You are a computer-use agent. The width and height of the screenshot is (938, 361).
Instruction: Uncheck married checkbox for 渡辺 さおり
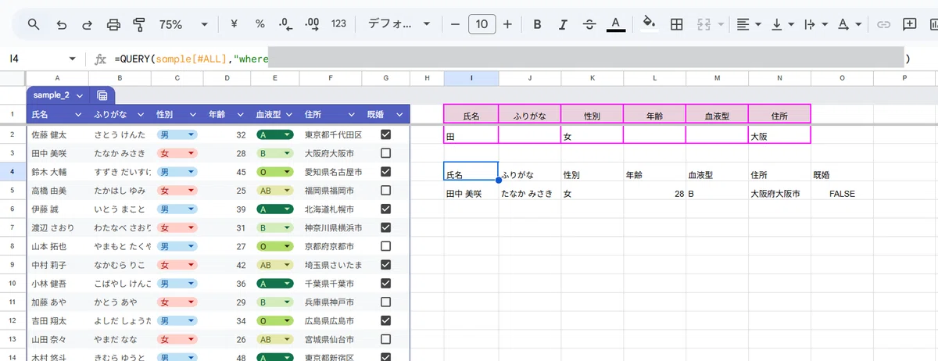(x=385, y=227)
